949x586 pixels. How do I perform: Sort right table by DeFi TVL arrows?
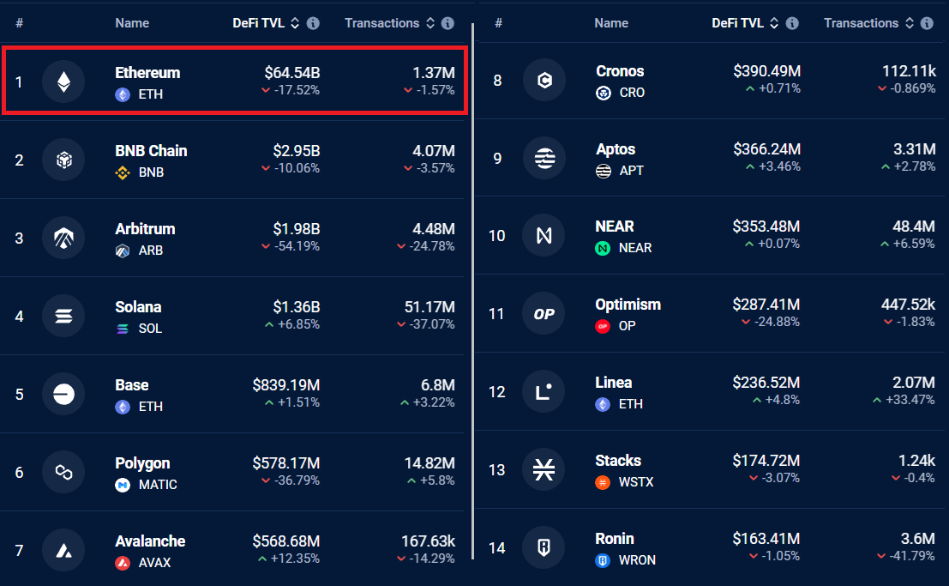pyautogui.click(x=774, y=23)
